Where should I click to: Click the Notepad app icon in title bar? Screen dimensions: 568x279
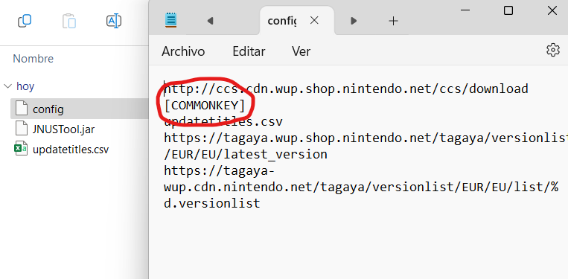coord(171,20)
